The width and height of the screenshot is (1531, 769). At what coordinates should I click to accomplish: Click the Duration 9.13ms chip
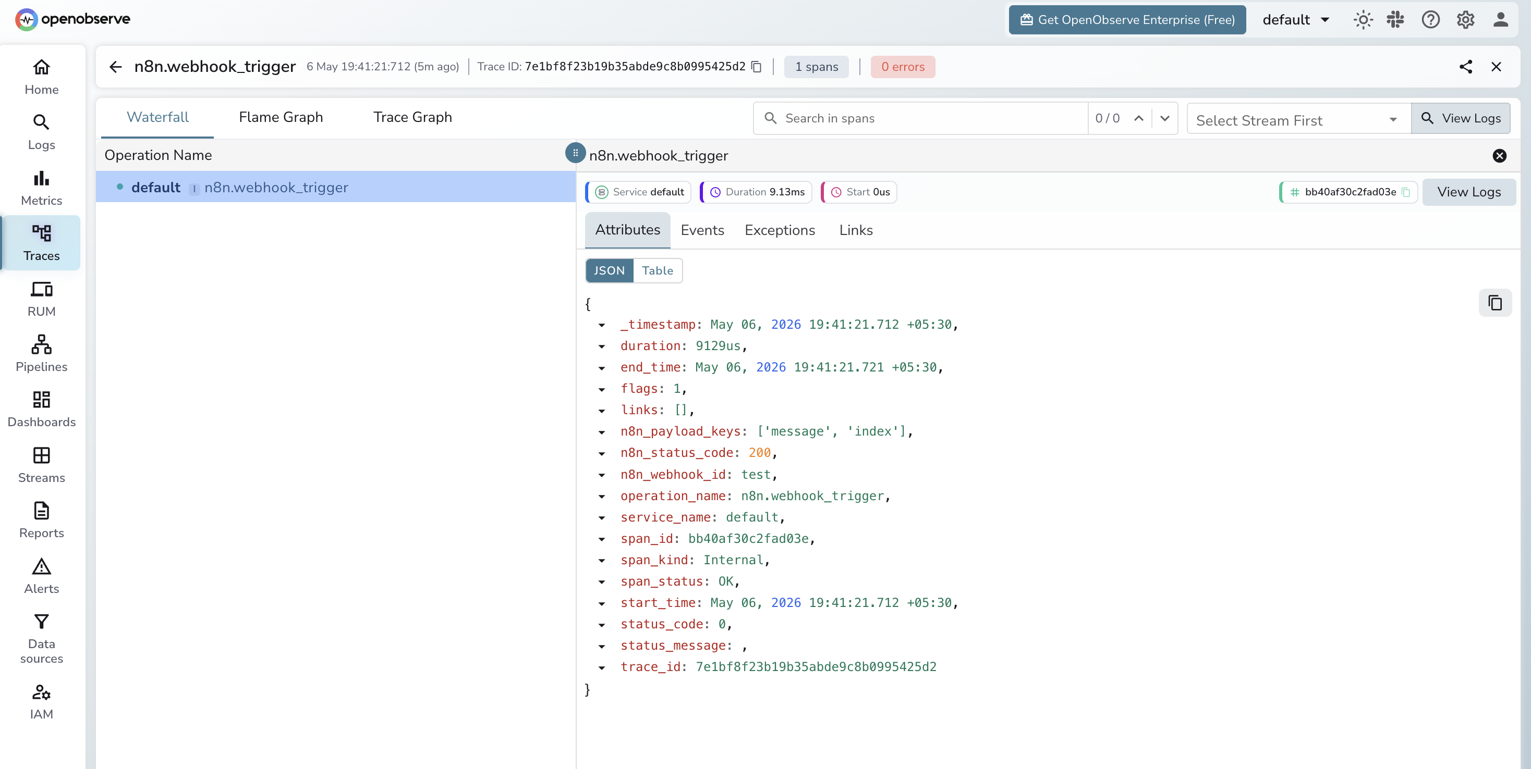[757, 192]
